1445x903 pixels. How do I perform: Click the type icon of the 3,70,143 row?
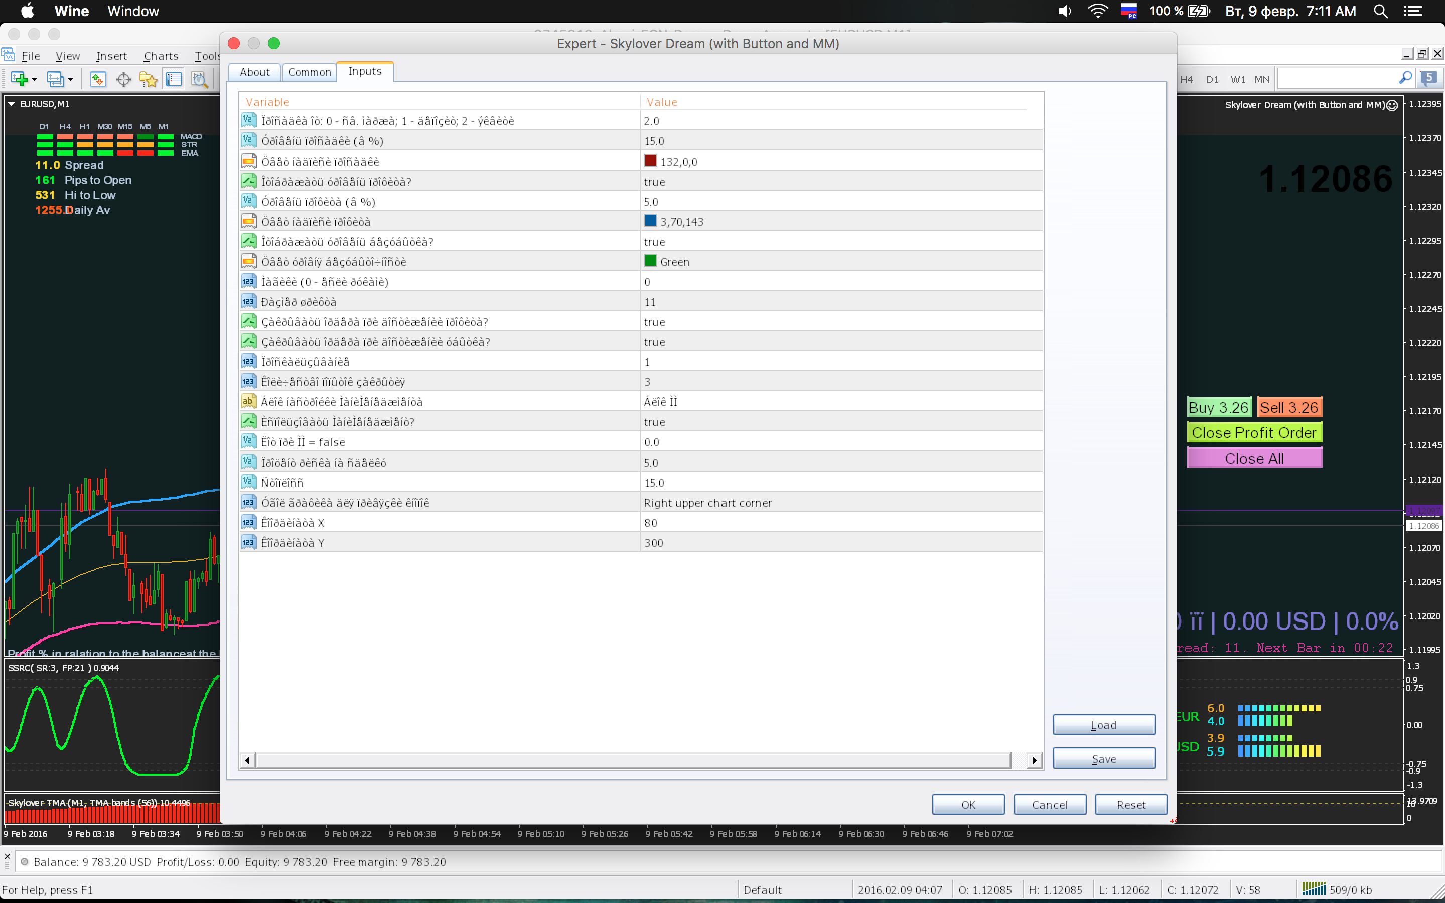point(248,221)
